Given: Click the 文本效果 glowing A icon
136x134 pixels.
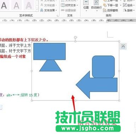Looking at the screenshot, I should pyautogui.click(x=42, y=10).
